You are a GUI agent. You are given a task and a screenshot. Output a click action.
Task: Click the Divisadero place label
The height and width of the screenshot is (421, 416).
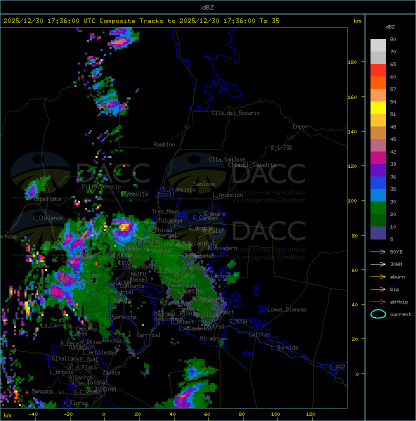(222, 248)
